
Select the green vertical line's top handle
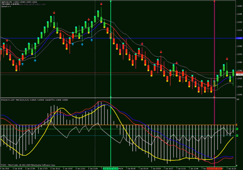coord(111,1)
